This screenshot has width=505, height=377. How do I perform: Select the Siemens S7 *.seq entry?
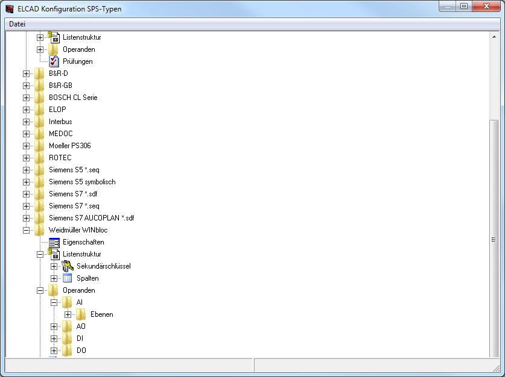click(x=74, y=206)
